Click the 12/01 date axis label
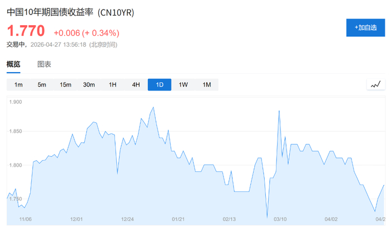 (77, 219)
